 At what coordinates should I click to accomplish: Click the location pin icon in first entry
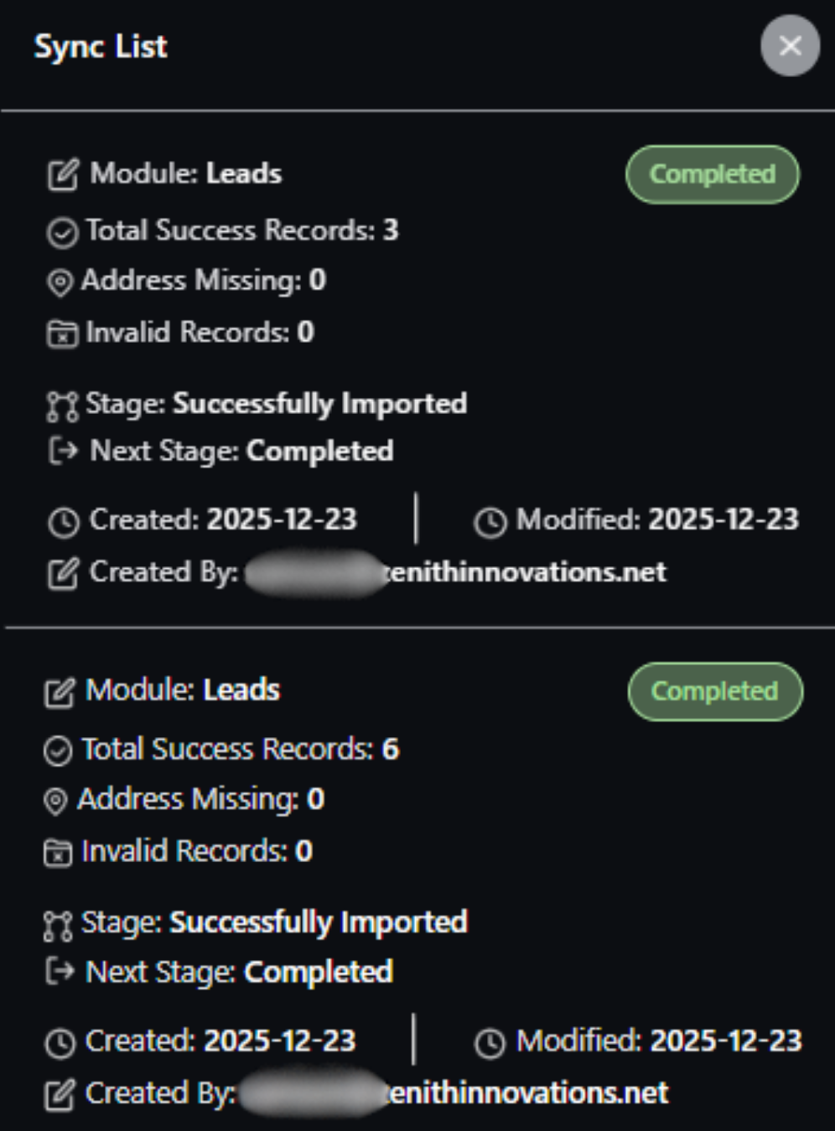click(x=60, y=282)
